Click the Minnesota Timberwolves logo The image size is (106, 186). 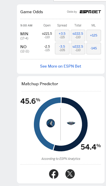point(51,123)
